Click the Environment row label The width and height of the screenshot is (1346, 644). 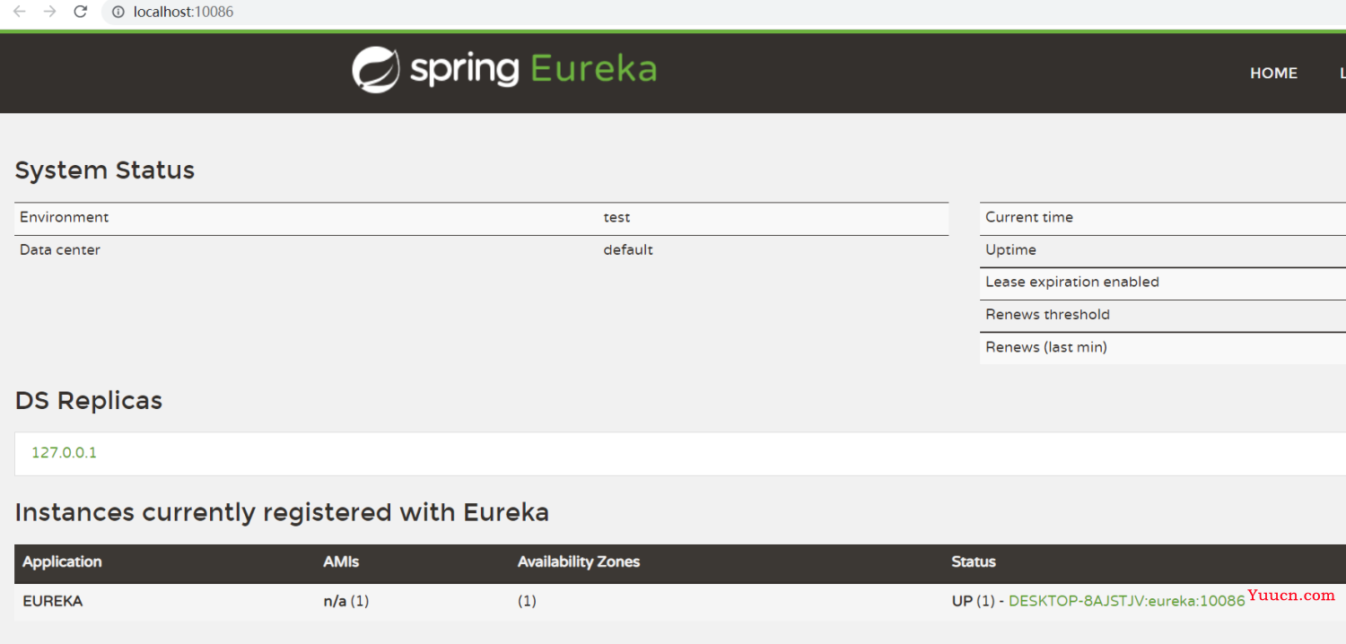click(x=64, y=217)
